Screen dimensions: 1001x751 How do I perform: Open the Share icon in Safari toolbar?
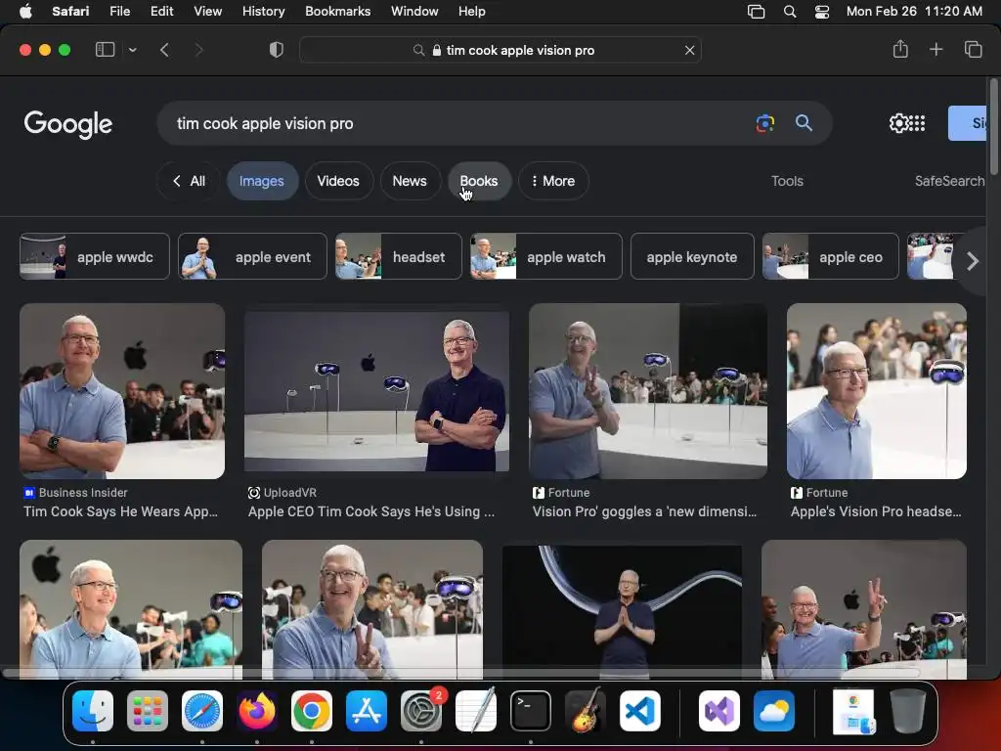pyautogui.click(x=900, y=49)
